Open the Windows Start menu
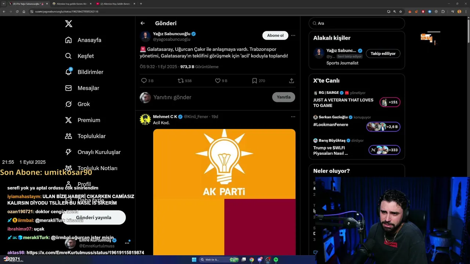 click(x=194, y=260)
